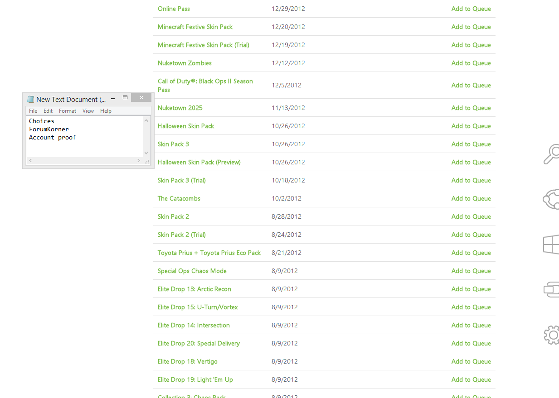Click the date 11/13/2012

(288, 108)
